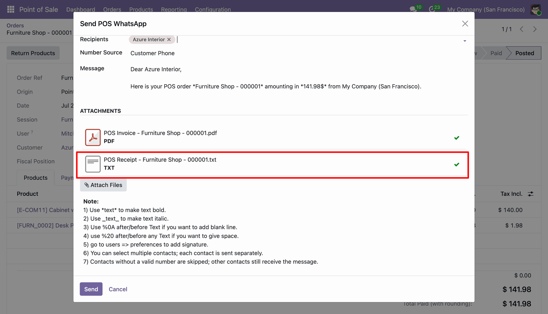Click the Tax Incl. column header
The width and height of the screenshot is (548, 314).
[511, 194]
